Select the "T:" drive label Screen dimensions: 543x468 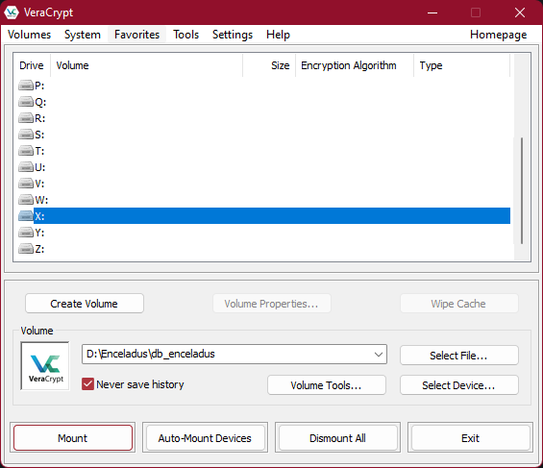point(39,151)
